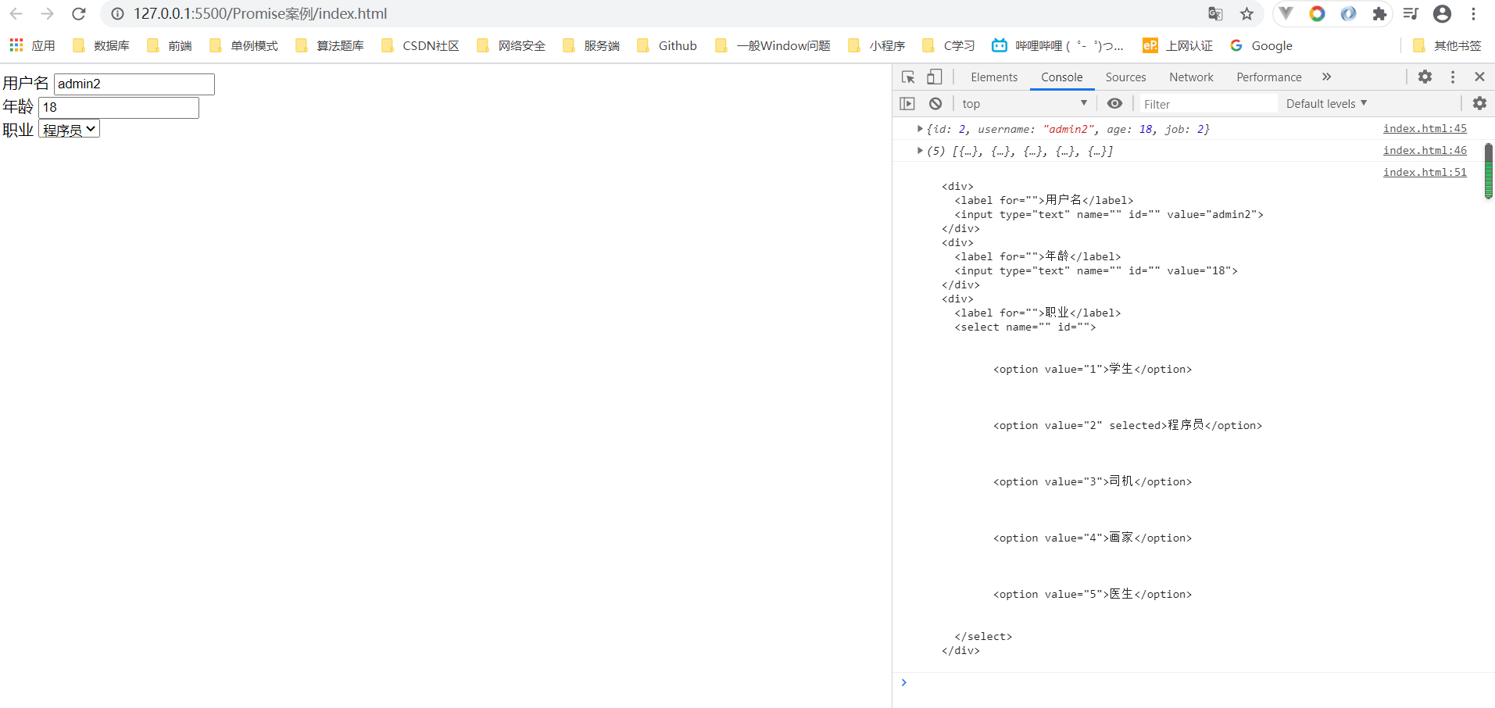1495x708 pixels.
Task: Create a live expression with the eye icon
Action: [x=1115, y=104]
